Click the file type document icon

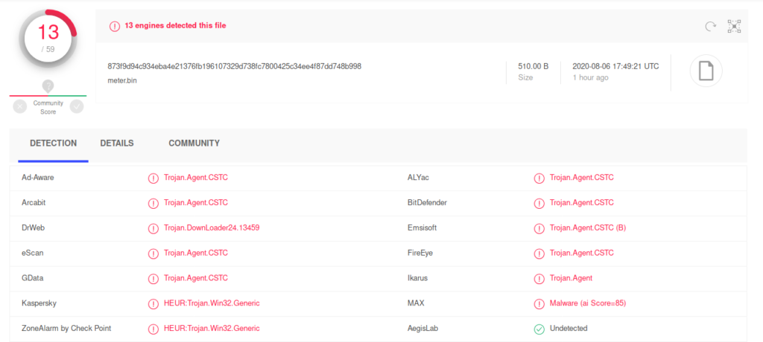(x=706, y=71)
